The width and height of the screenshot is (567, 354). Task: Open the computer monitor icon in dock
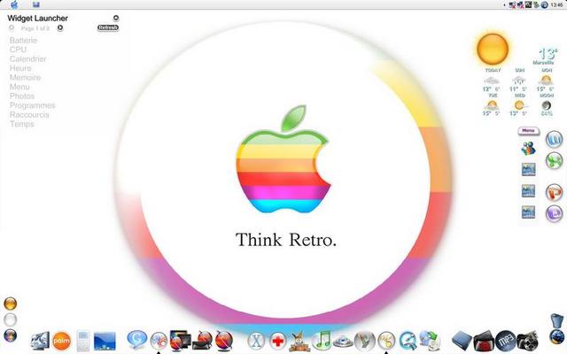point(40,341)
